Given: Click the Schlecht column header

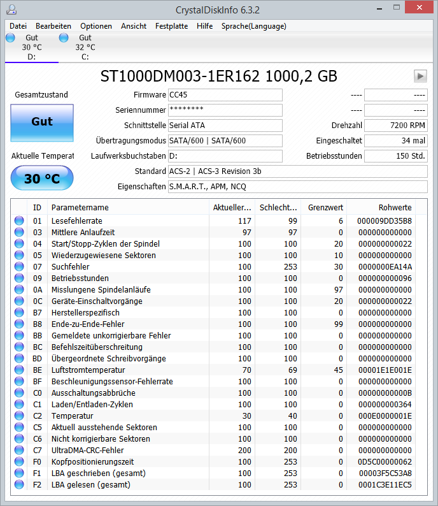Looking at the screenshot, I should tap(278, 208).
